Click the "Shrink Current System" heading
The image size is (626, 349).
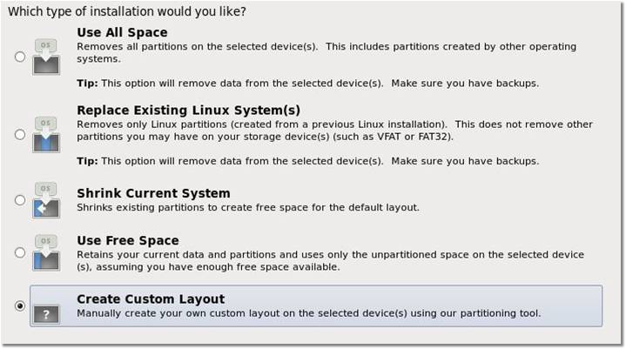pyautogui.click(x=153, y=193)
